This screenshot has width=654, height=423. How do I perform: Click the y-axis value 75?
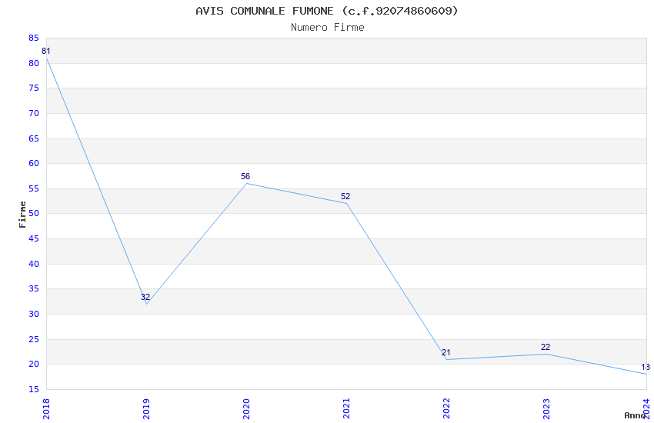point(34,88)
